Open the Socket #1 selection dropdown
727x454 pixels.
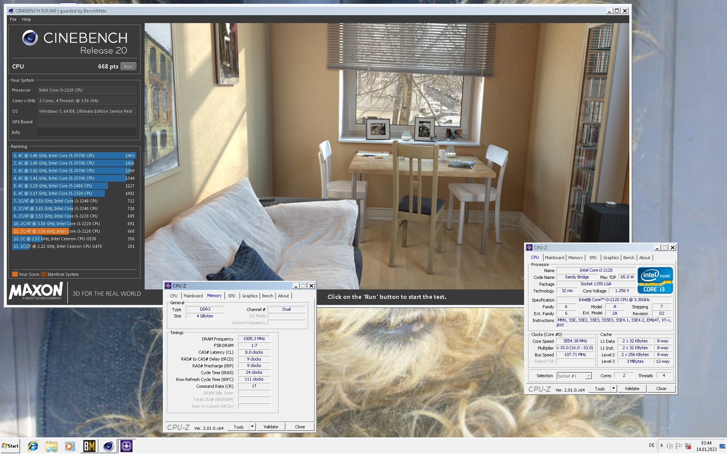pyautogui.click(x=574, y=376)
